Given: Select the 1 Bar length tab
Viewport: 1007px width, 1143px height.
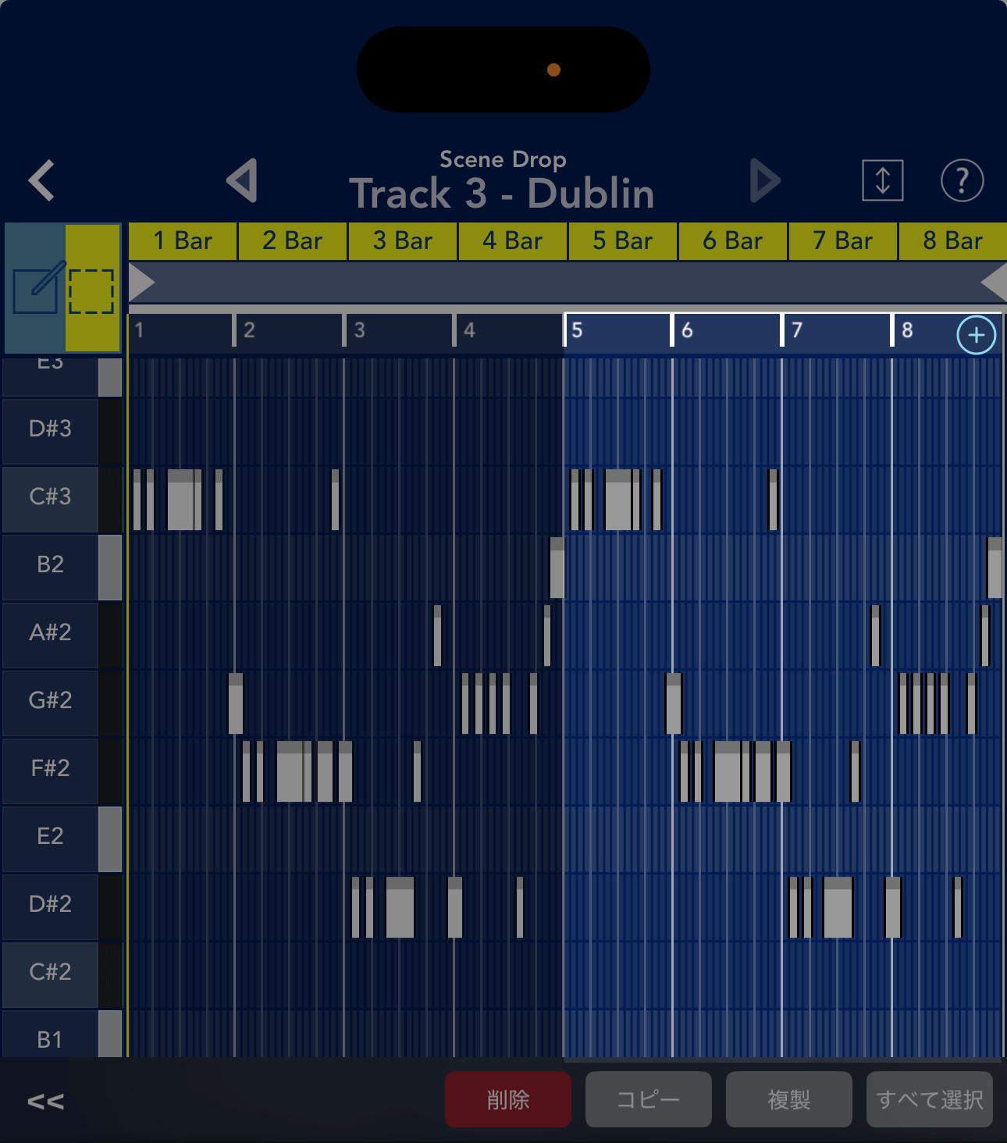Looking at the screenshot, I should click(183, 241).
